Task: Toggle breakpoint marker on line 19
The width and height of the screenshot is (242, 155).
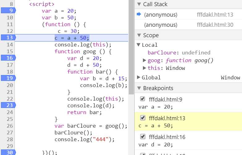Action: tap(8, 78)
